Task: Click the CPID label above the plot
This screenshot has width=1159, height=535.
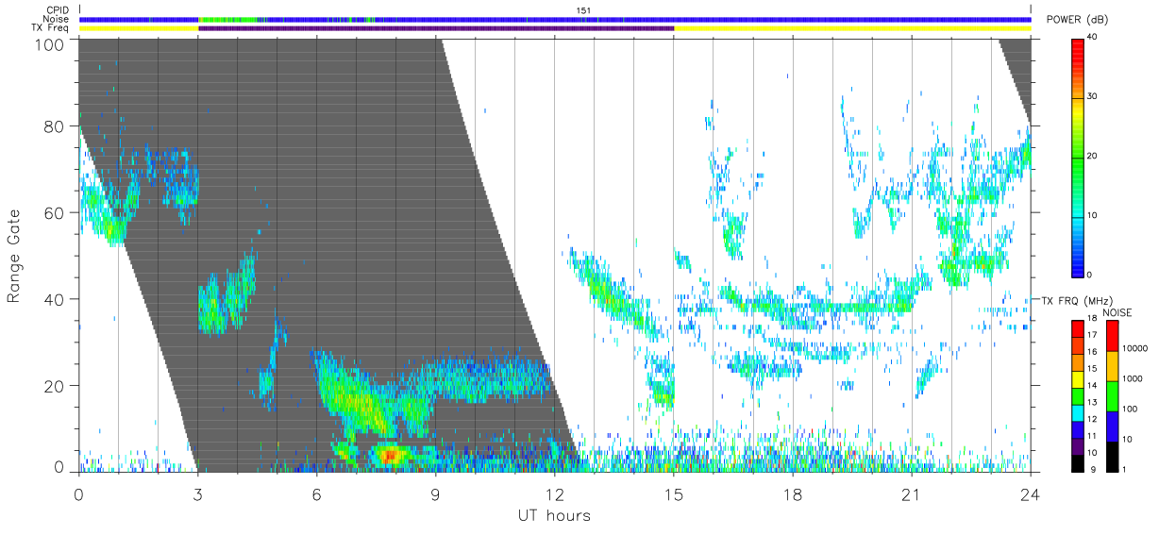Action: (58, 10)
